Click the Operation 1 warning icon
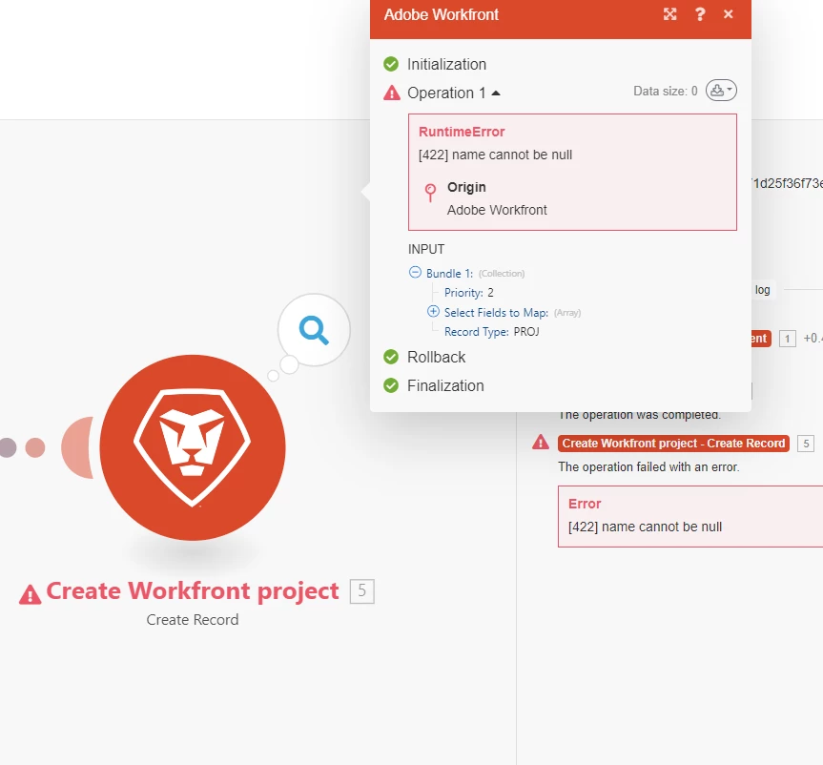Image resolution: width=823 pixels, height=765 pixels. point(392,93)
